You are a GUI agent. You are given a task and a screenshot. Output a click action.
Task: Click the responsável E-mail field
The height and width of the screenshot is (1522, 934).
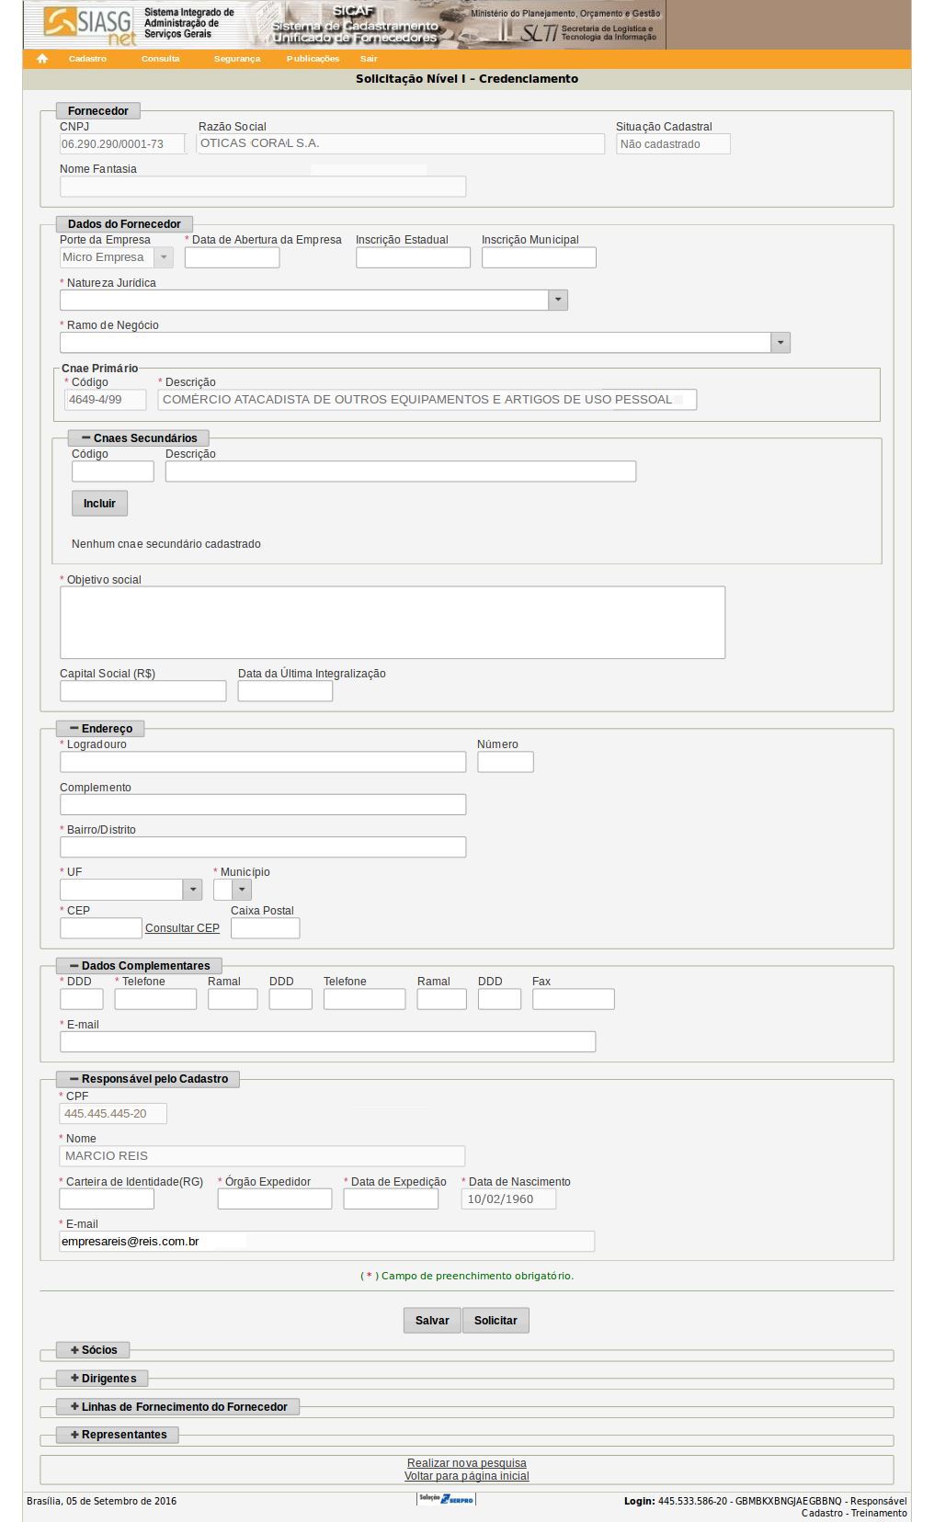pyautogui.click(x=326, y=1241)
